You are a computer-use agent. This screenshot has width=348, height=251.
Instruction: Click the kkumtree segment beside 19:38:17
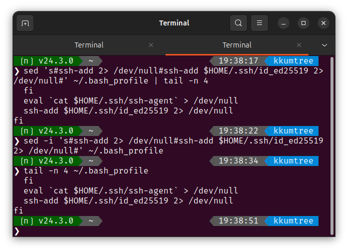(293, 61)
